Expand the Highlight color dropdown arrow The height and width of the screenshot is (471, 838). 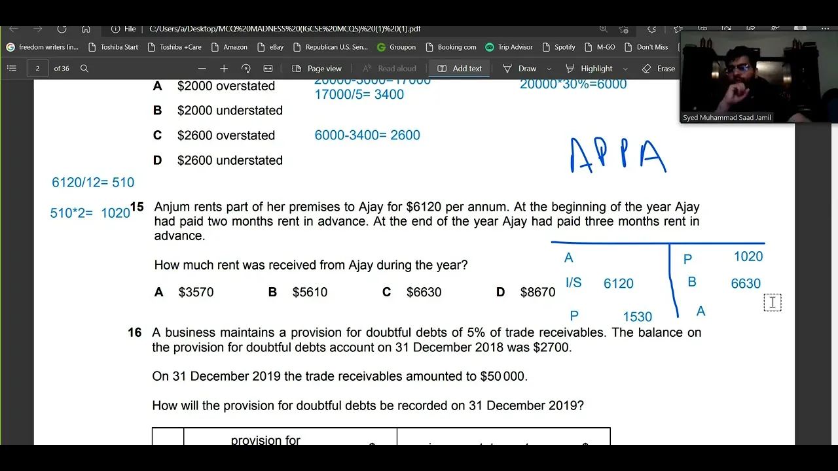click(x=625, y=68)
